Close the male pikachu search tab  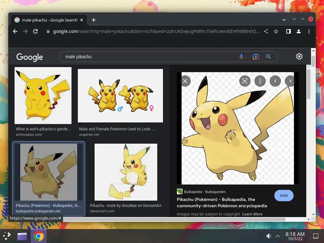pyautogui.click(x=82, y=20)
